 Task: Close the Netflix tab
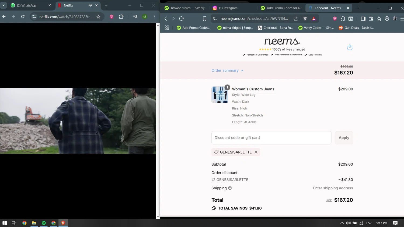pyautogui.click(x=96, y=5)
